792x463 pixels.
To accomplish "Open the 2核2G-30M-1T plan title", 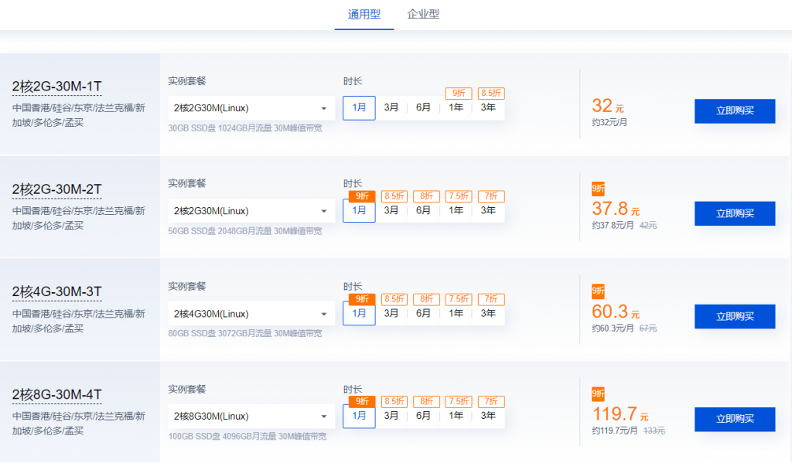I will (56, 86).
